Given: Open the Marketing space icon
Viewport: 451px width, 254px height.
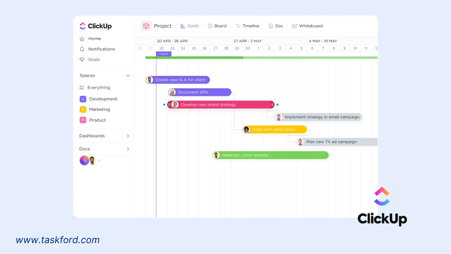Looking at the screenshot, I should [83, 109].
